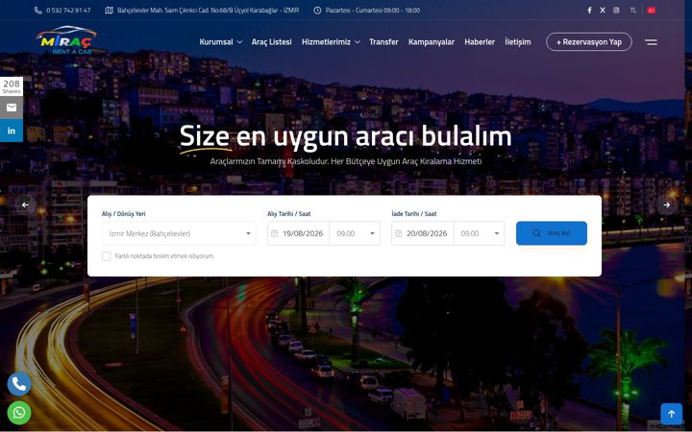The height and width of the screenshot is (432, 692).
Task: Expand the Hizmetlerimiz menu
Action: click(x=331, y=42)
